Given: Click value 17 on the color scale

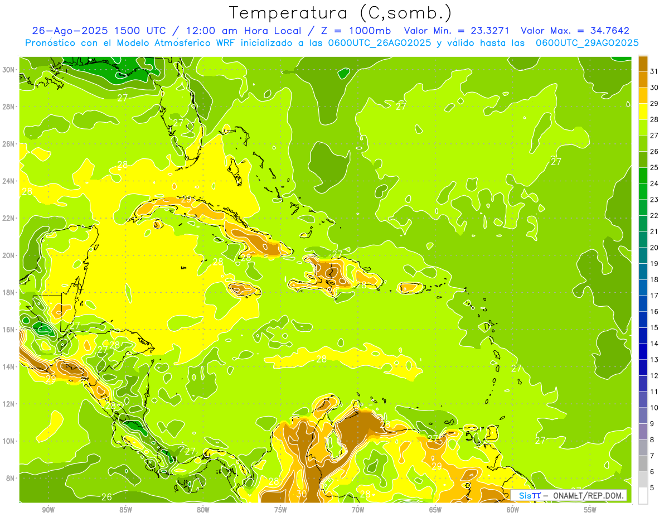Looking at the screenshot, I should pos(654,296).
